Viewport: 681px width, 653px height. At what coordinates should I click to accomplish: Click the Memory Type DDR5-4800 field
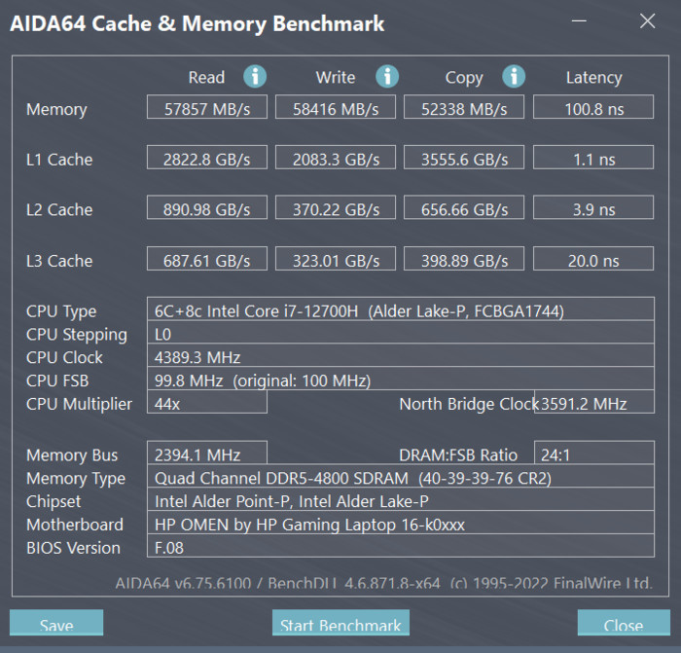point(401,476)
